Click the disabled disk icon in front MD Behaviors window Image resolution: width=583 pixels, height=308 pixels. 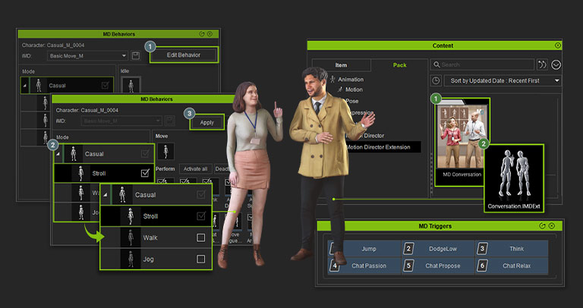[170, 121]
